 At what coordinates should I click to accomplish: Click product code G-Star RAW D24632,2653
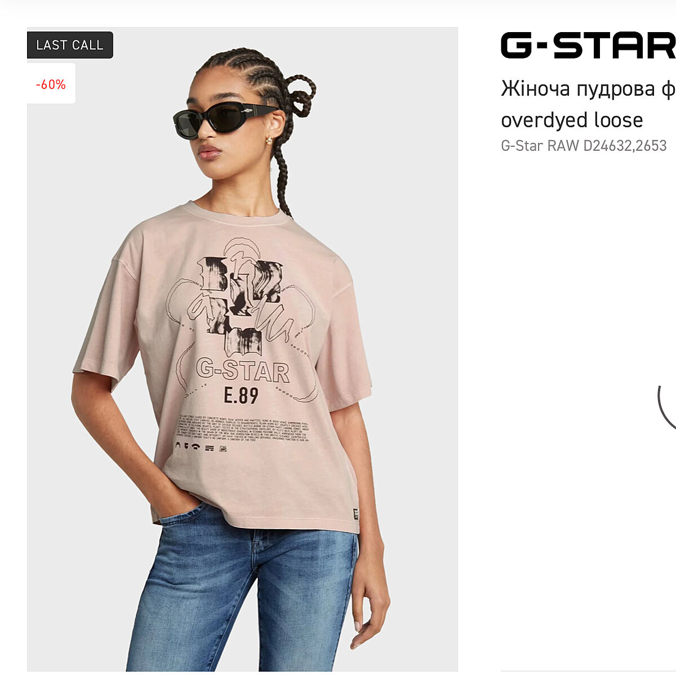[584, 146]
